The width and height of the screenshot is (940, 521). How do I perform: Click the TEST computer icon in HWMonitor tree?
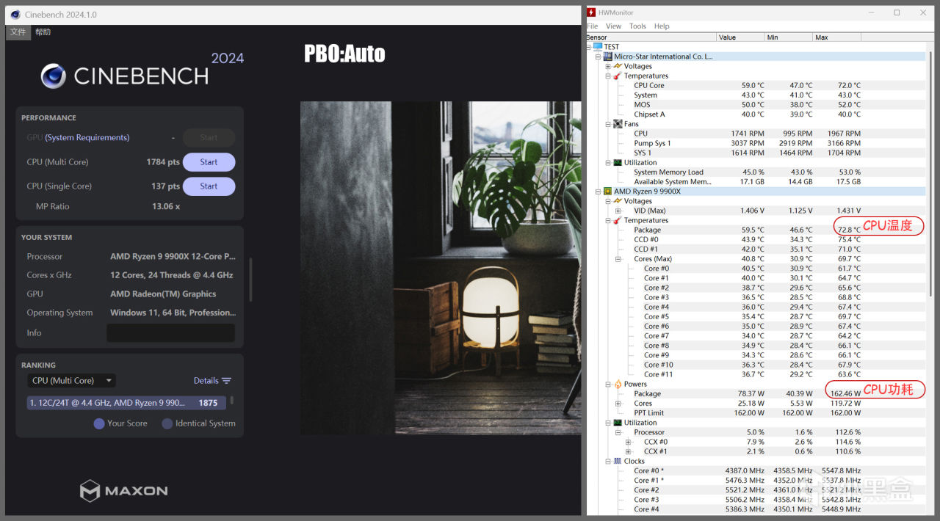click(x=598, y=47)
